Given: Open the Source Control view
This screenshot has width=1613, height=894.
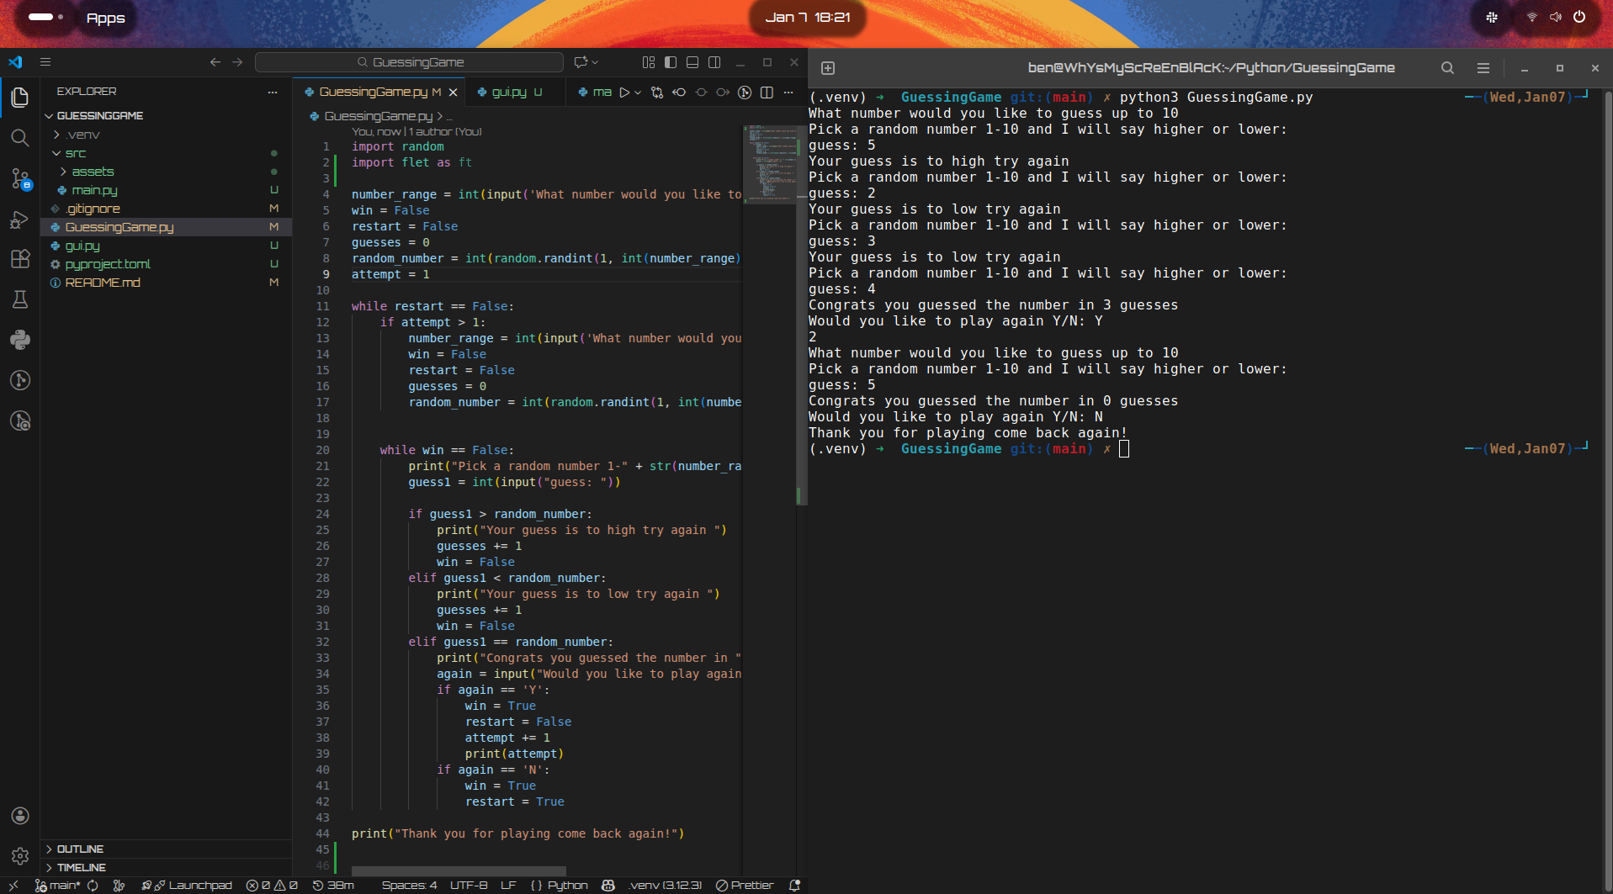Looking at the screenshot, I should coord(20,178).
